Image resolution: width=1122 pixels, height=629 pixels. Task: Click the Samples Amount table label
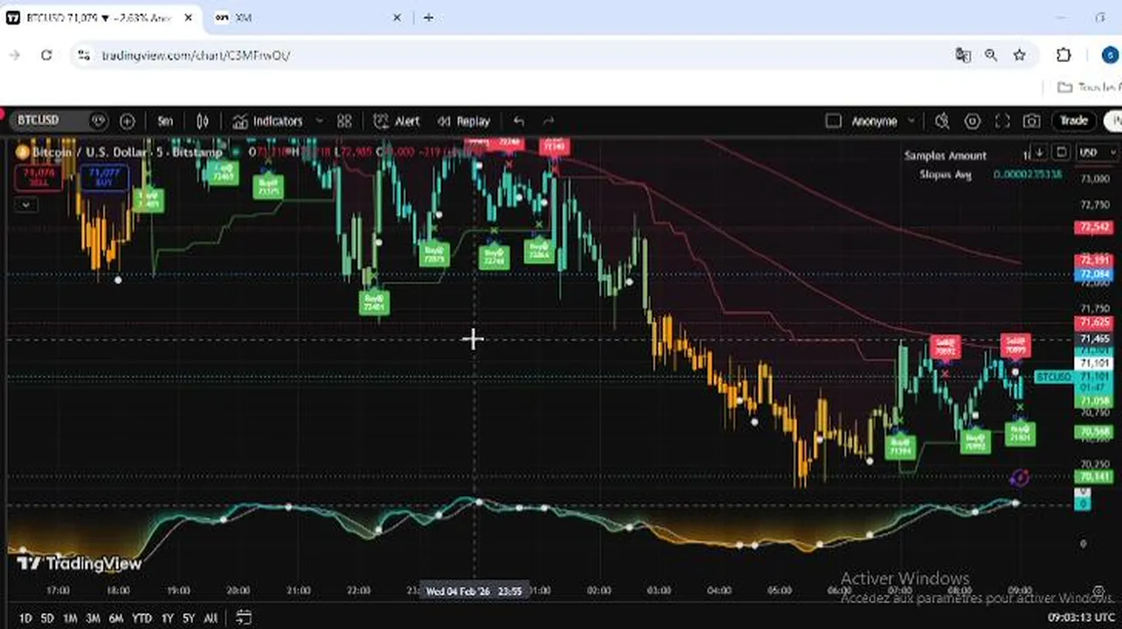[945, 156]
